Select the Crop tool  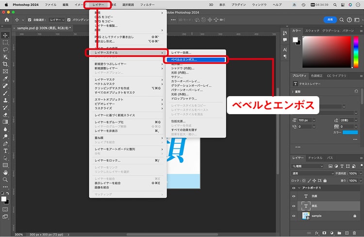[5, 64]
